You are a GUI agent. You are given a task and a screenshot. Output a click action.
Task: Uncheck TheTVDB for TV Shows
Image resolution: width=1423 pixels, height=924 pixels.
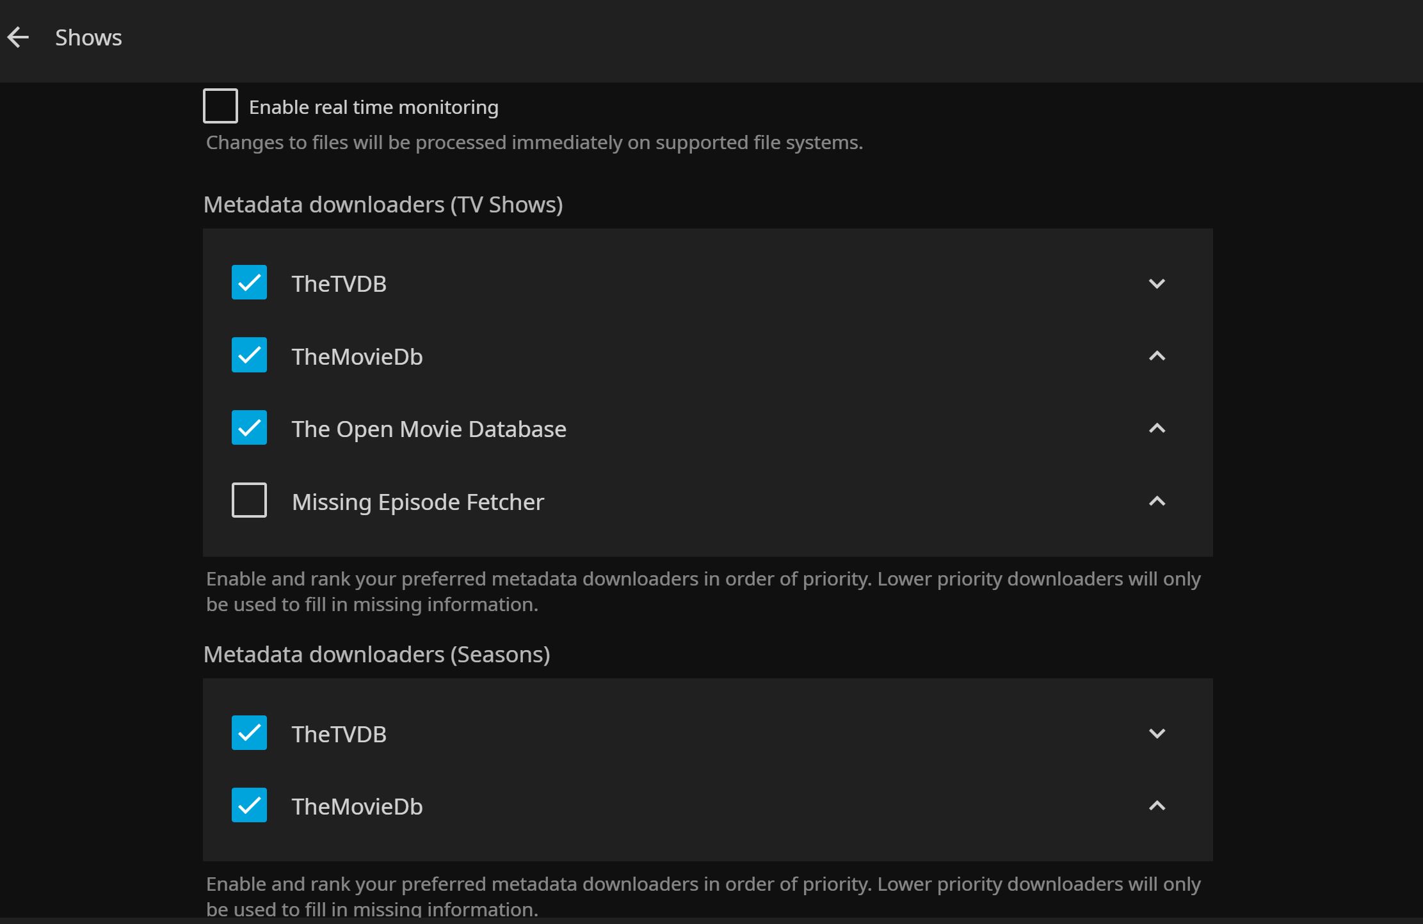pyautogui.click(x=249, y=282)
